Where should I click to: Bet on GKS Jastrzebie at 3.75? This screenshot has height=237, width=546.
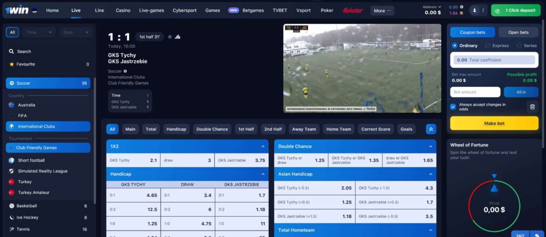(x=242, y=160)
